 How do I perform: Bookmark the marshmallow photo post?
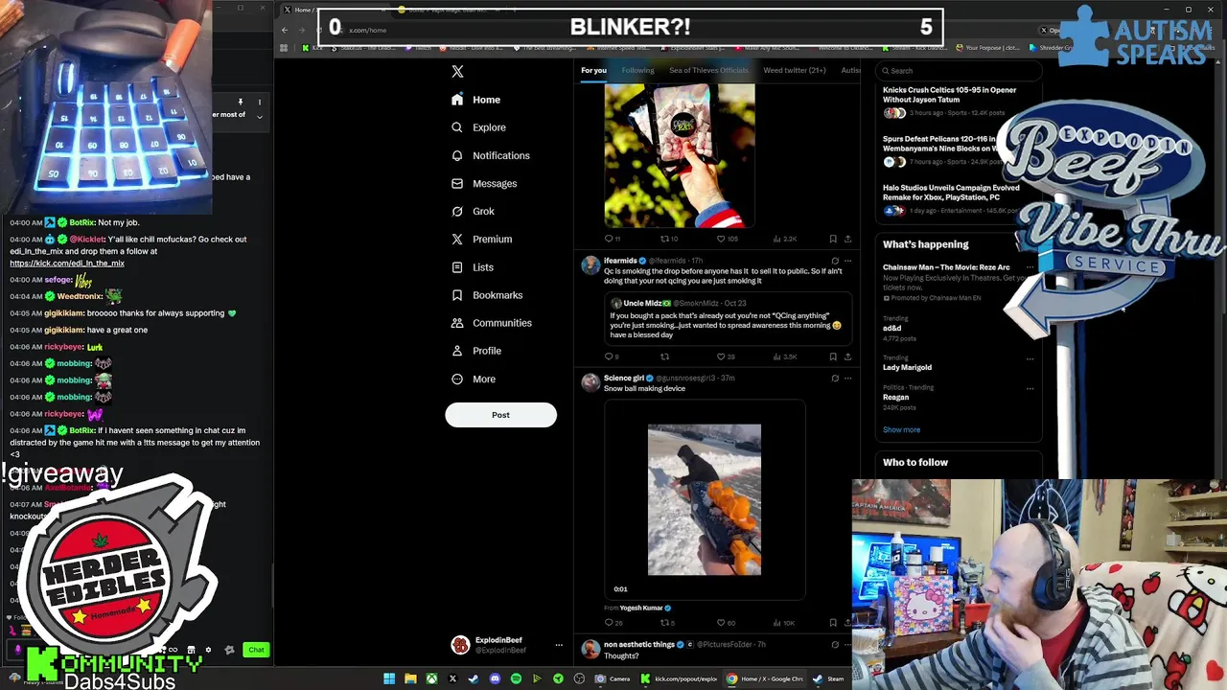(833, 239)
